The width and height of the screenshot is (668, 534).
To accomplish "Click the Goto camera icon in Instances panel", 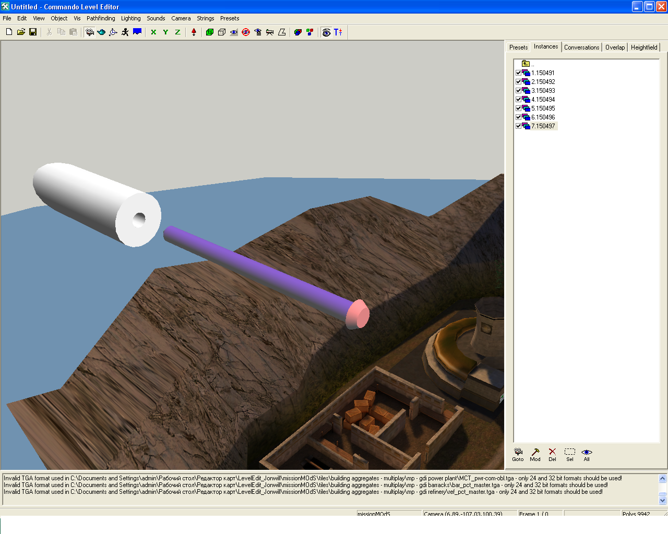I will click(x=518, y=455).
